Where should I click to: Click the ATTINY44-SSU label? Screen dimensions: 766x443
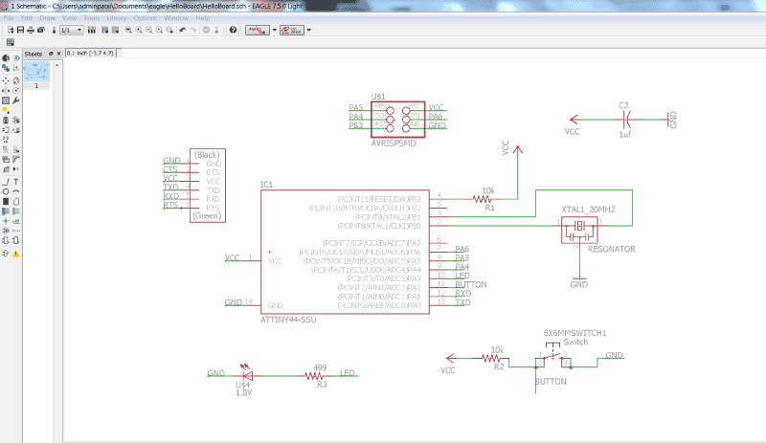[288, 320]
